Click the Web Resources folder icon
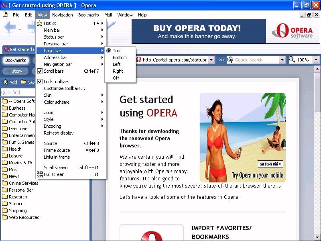This screenshot has height=241, width=321. click(x=5, y=217)
